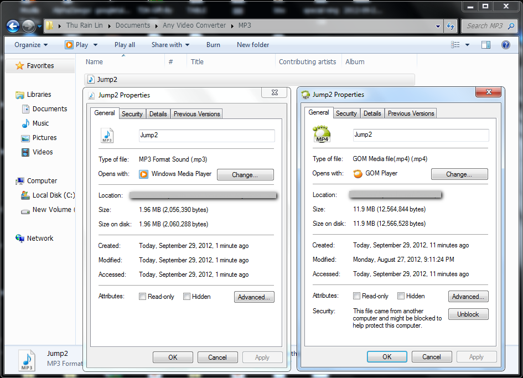Viewport: 523px width, 378px height.
Task: Sort by Contributing artists column
Action: (308, 62)
